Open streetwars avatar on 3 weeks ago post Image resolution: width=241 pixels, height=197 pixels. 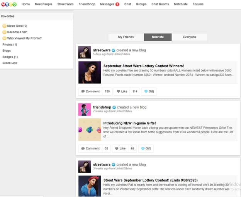point(84,167)
